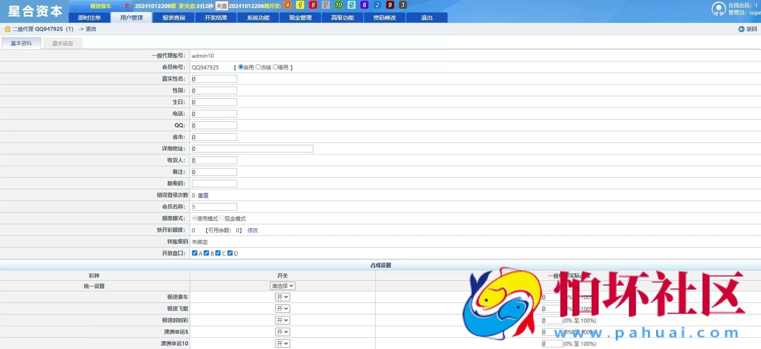Screen dimensions: 761x349
Task: Click green lottery ball number 10
Action: (x=339, y=5)
